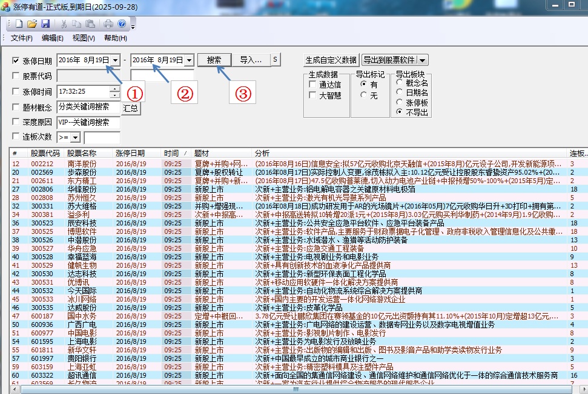Image resolution: width=588 pixels, height=394 pixels.
Task: Click the Paste clipboard toolbar icon
Action: coord(90,24)
